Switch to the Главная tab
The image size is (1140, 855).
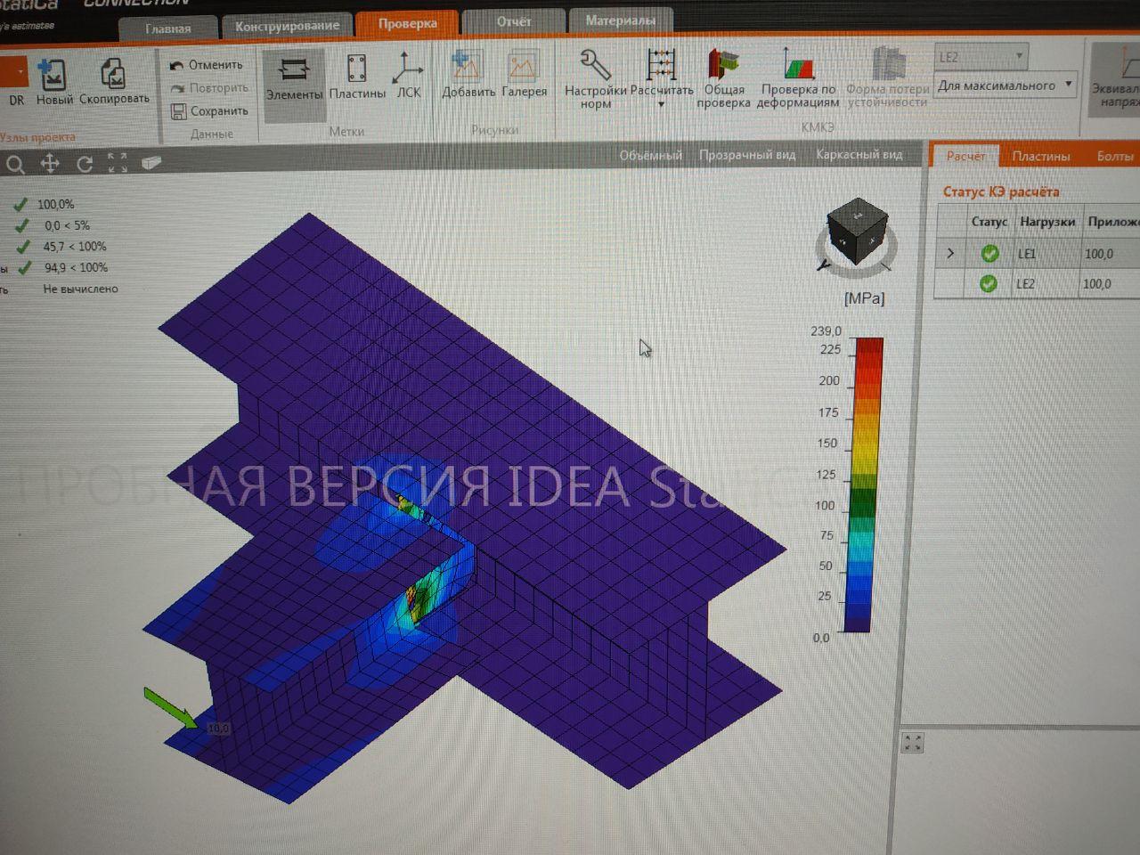click(168, 28)
